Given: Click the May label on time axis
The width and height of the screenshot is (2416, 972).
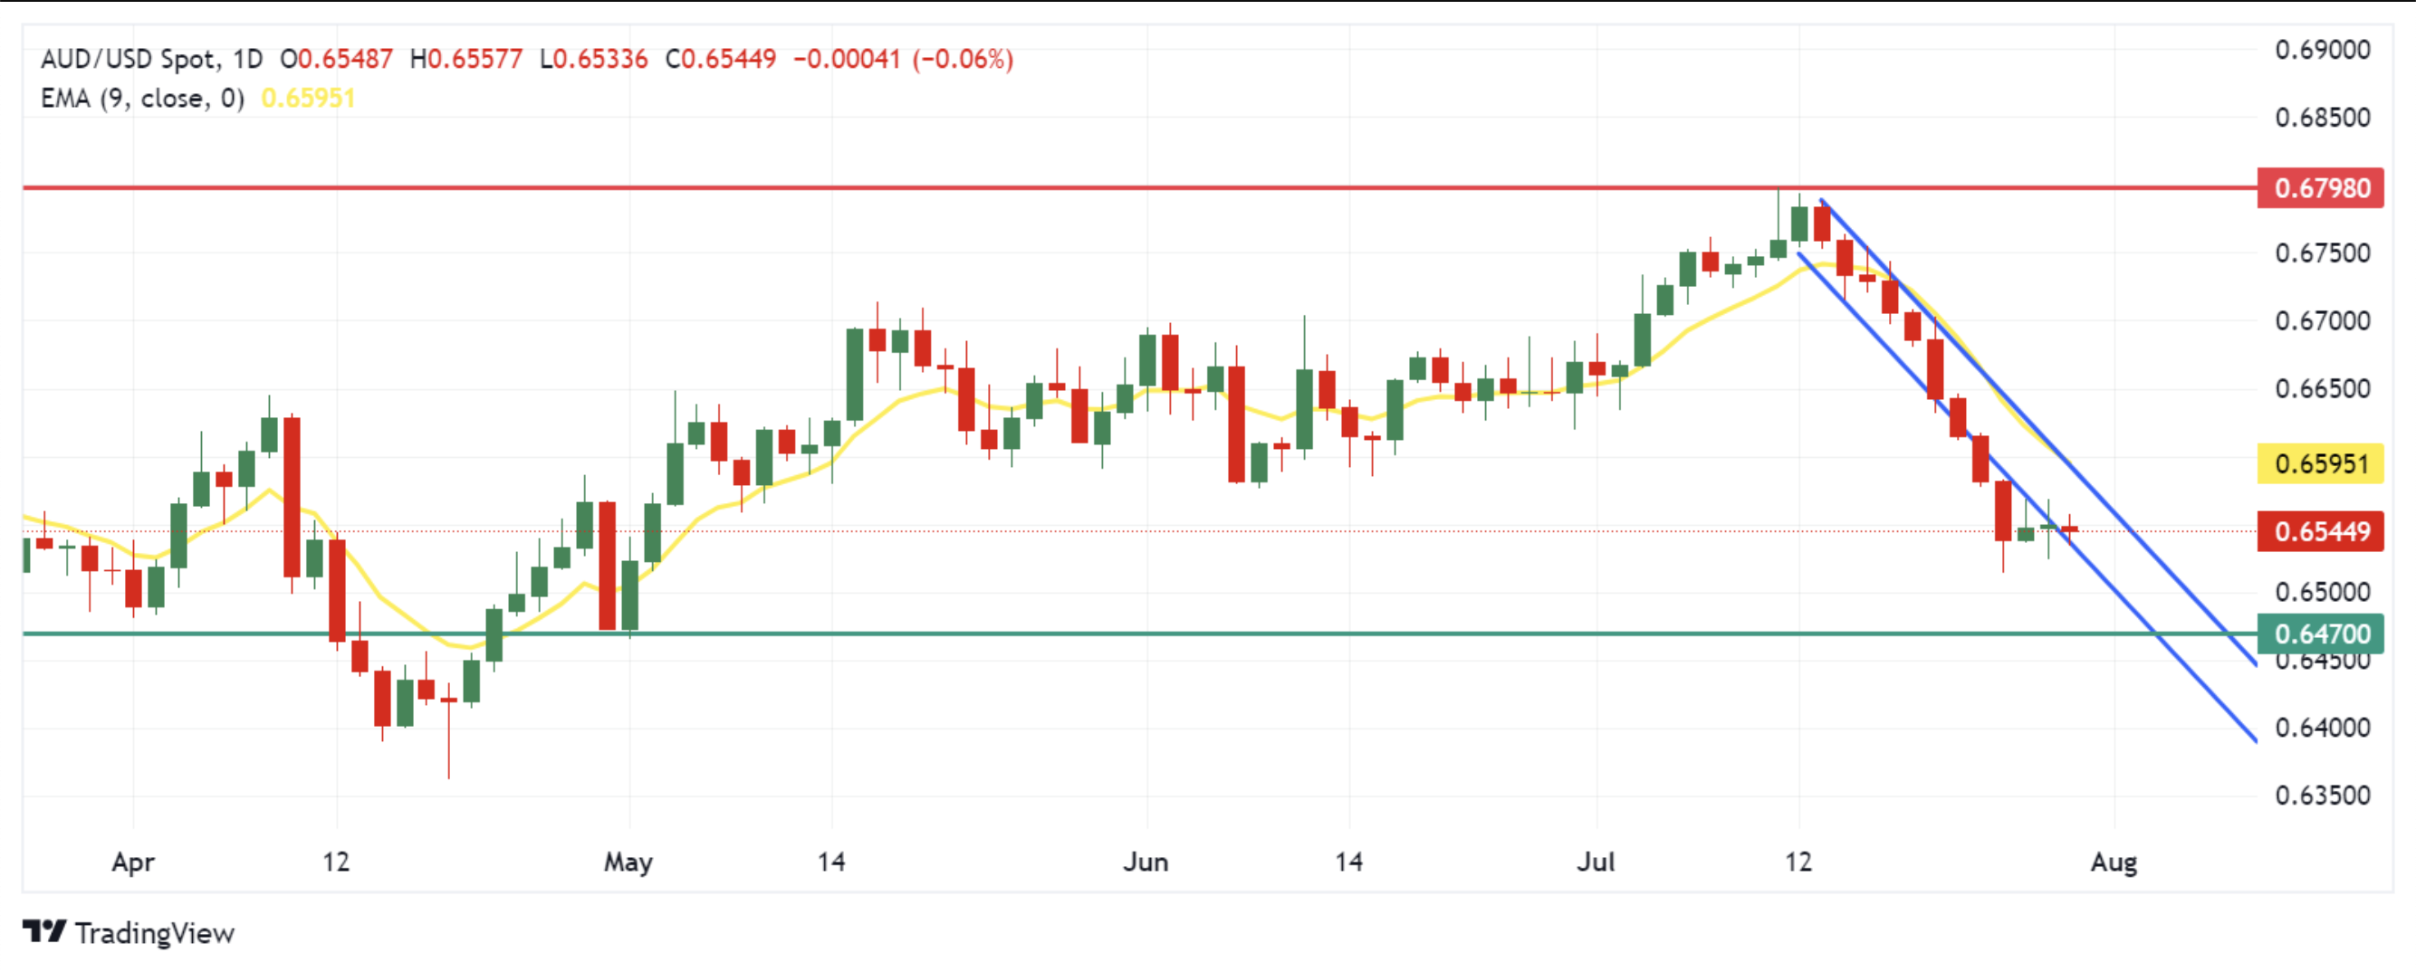Looking at the screenshot, I should (628, 862).
